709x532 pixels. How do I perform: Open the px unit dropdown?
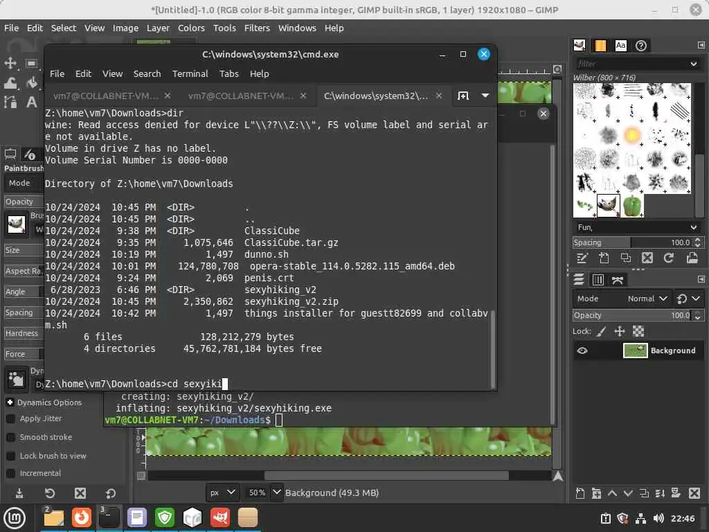222,493
